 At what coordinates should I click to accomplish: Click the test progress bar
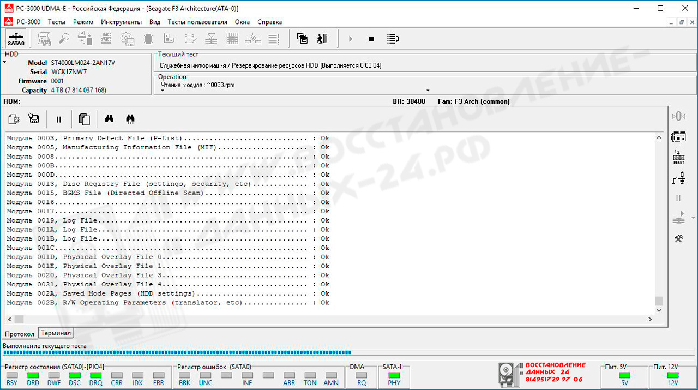349,352
